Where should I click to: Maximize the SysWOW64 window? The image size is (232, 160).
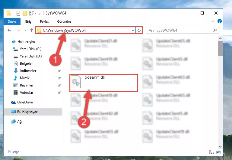point(202,13)
